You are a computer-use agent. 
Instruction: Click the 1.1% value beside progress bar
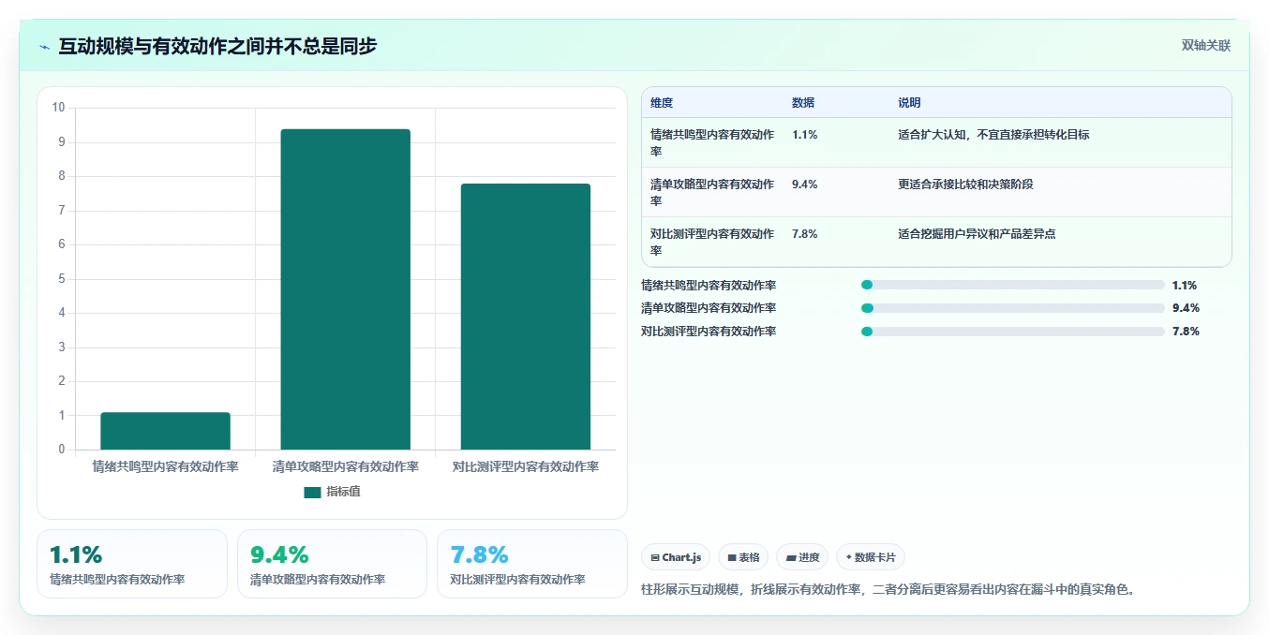click(1185, 286)
